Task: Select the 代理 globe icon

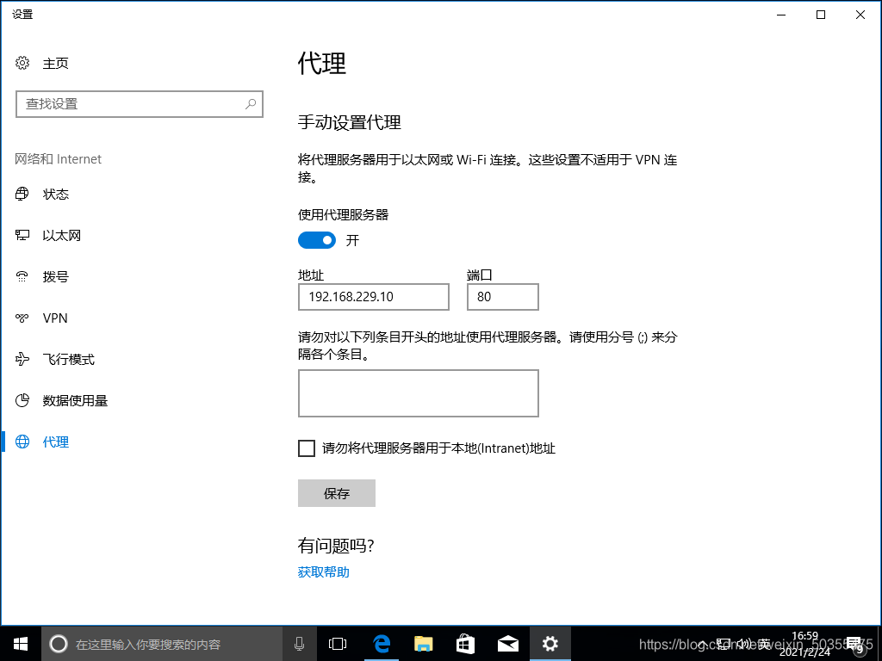Action: point(22,442)
